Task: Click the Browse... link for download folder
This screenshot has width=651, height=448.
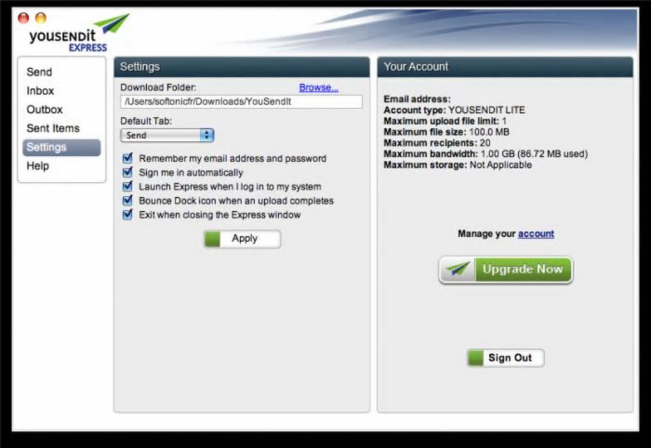Action: click(x=319, y=87)
